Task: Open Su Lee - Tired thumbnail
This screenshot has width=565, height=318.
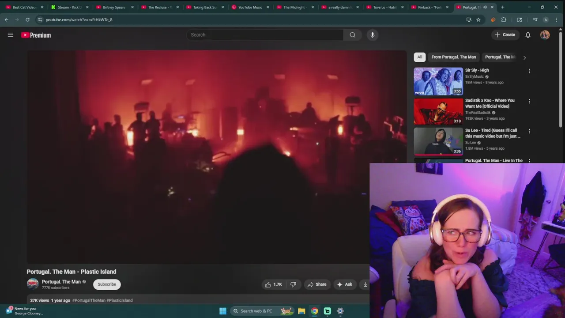Action: 438,141
